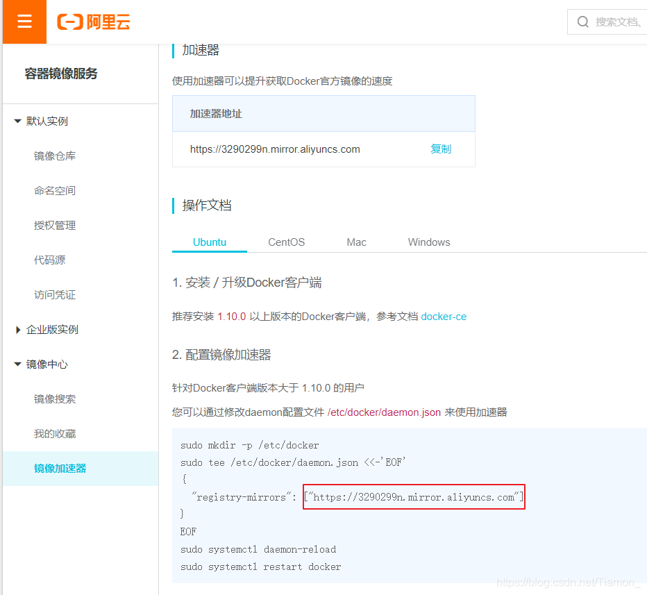Open the orange hamburger menu
Viewport: 647px width, 595px height.
tap(24, 22)
